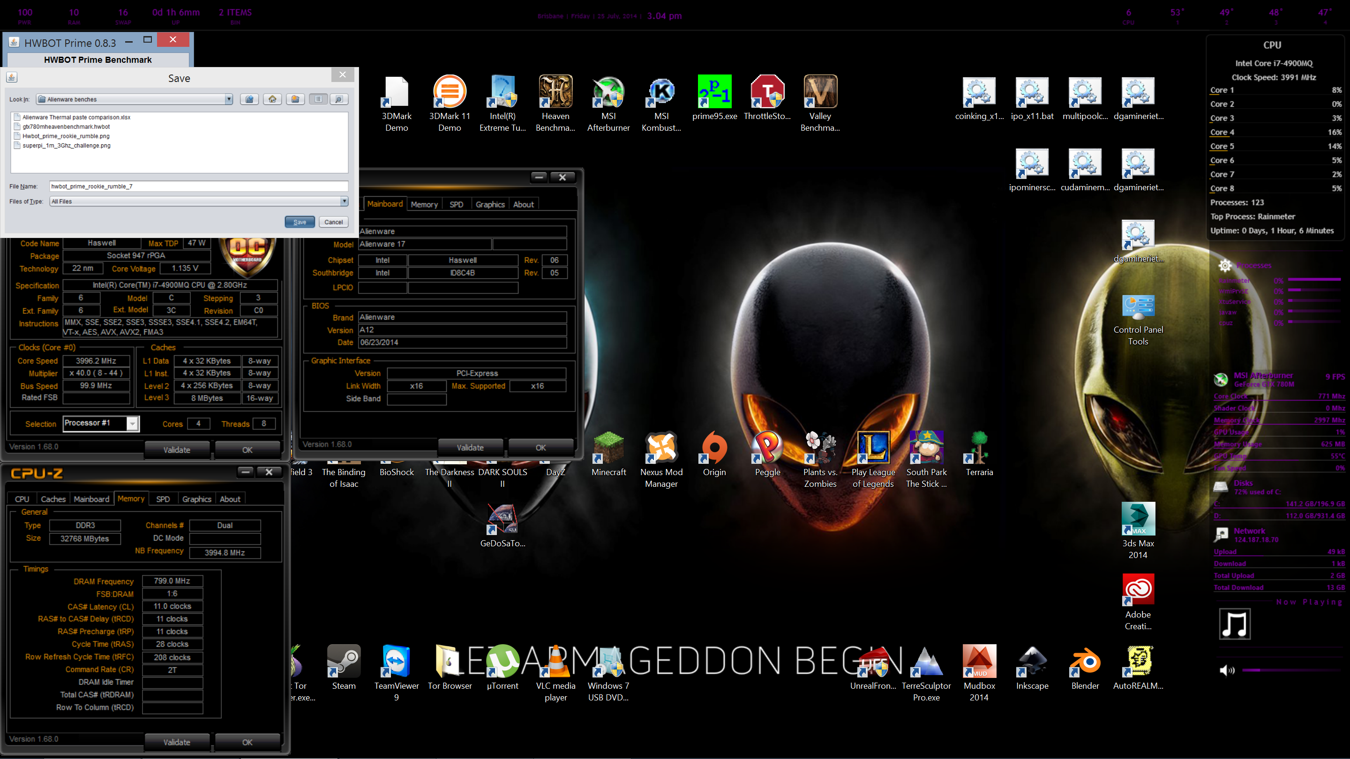Open Caches tab in bottom CPU-Z window

53,499
